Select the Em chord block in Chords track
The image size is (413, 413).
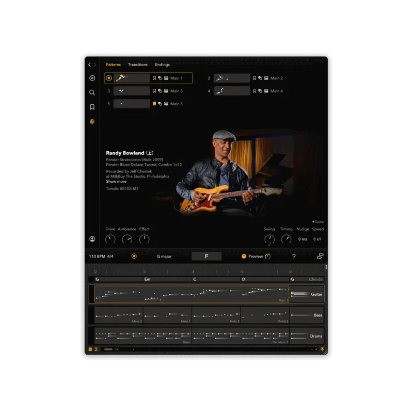click(x=167, y=279)
